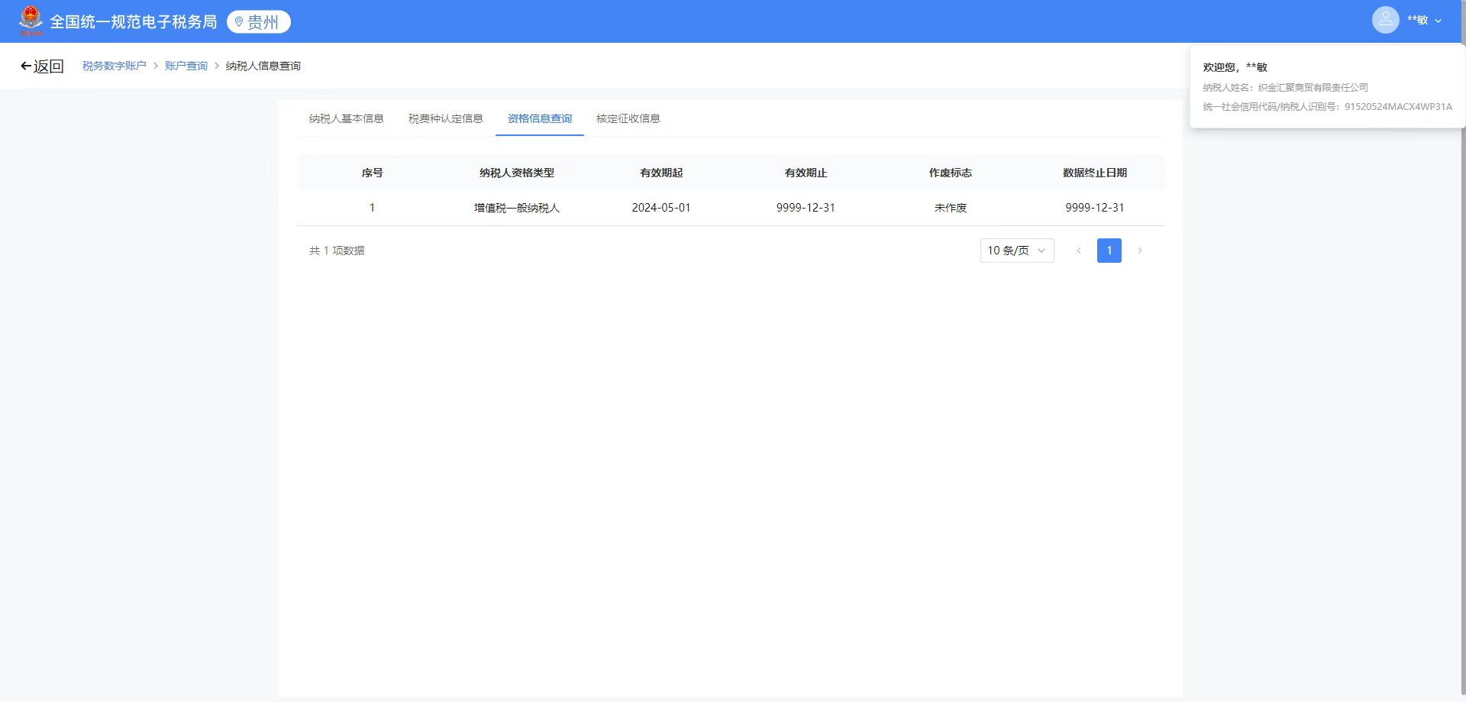Click the user avatar icon
Screen dimensions: 1466x702
tap(1385, 20)
